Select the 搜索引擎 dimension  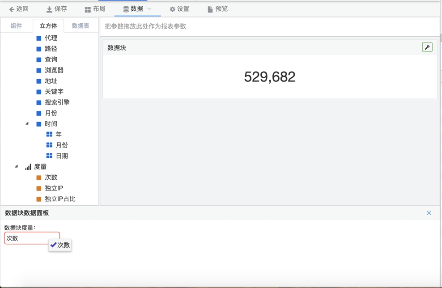pyautogui.click(x=57, y=102)
